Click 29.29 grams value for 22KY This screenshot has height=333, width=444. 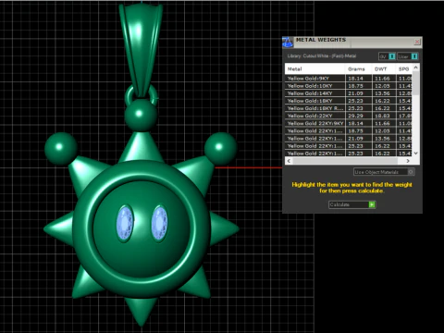coord(355,116)
